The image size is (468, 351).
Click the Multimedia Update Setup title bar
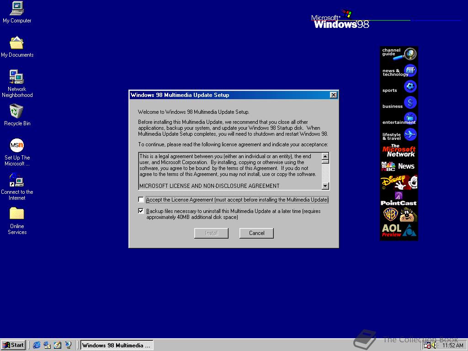point(230,95)
